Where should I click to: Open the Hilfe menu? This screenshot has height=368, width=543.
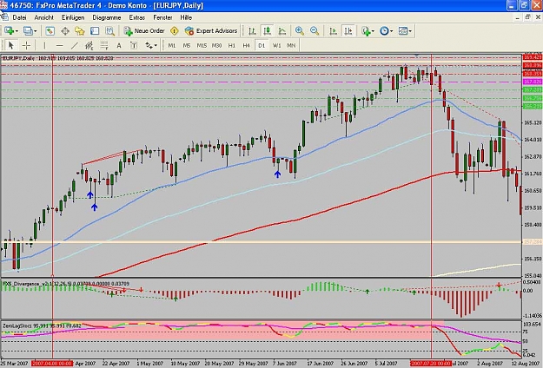[x=186, y=17]
